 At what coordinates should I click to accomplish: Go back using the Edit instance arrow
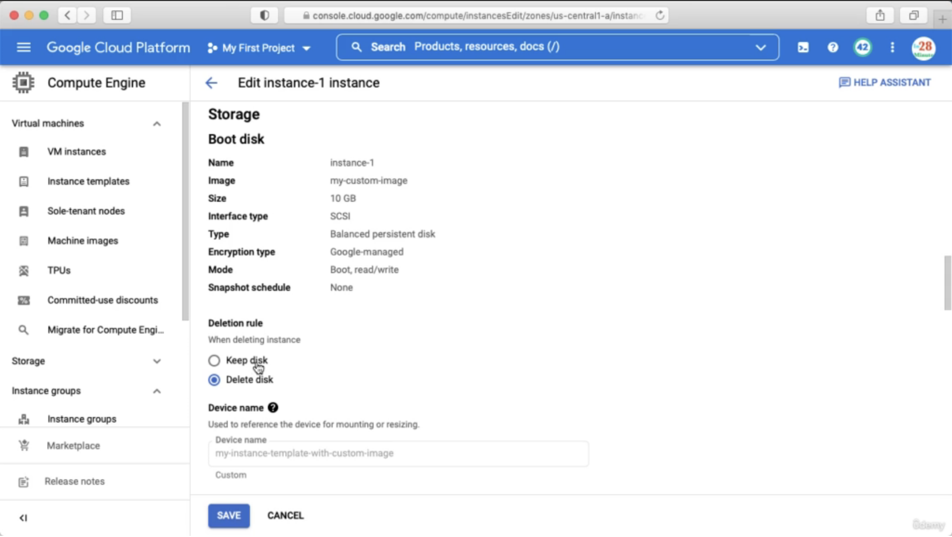coord(211,83)
